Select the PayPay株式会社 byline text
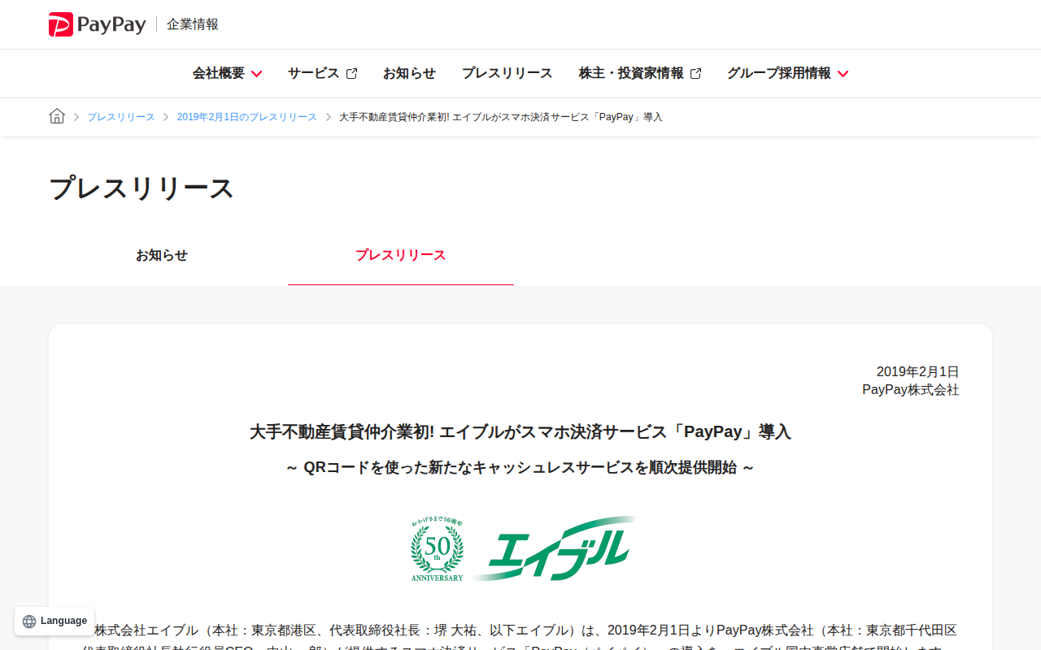1041x650 pixels. [x=911, y=390]
